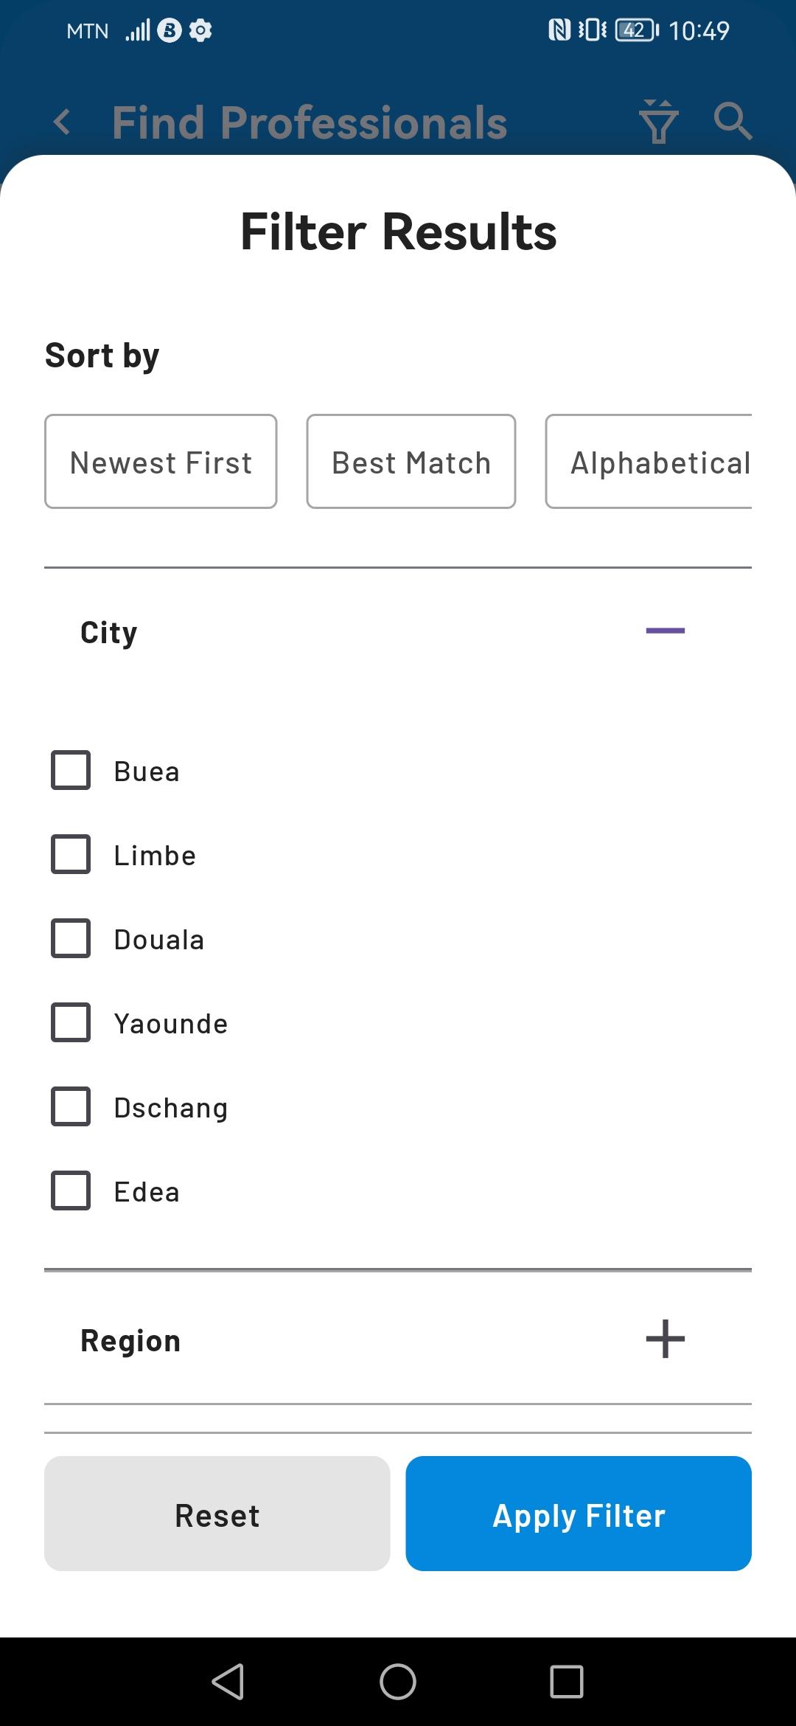Open the search magnifier icon
Image resolution: width=796 pixels, height=1726 pixels.
click(733, 121)
